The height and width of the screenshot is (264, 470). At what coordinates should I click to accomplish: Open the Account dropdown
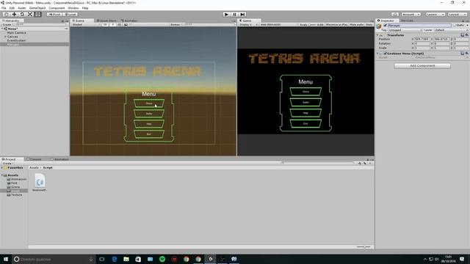411,15
